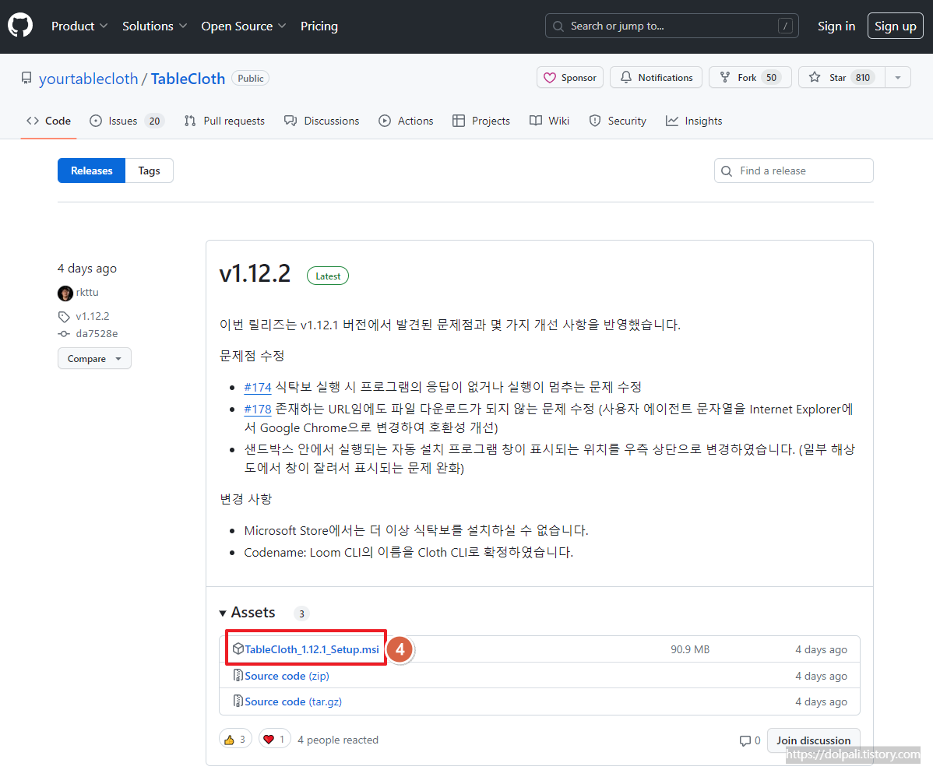The width and height of the screenshot is (933, 777).
Task: Click the issues count badge 20
Action: 154,121
